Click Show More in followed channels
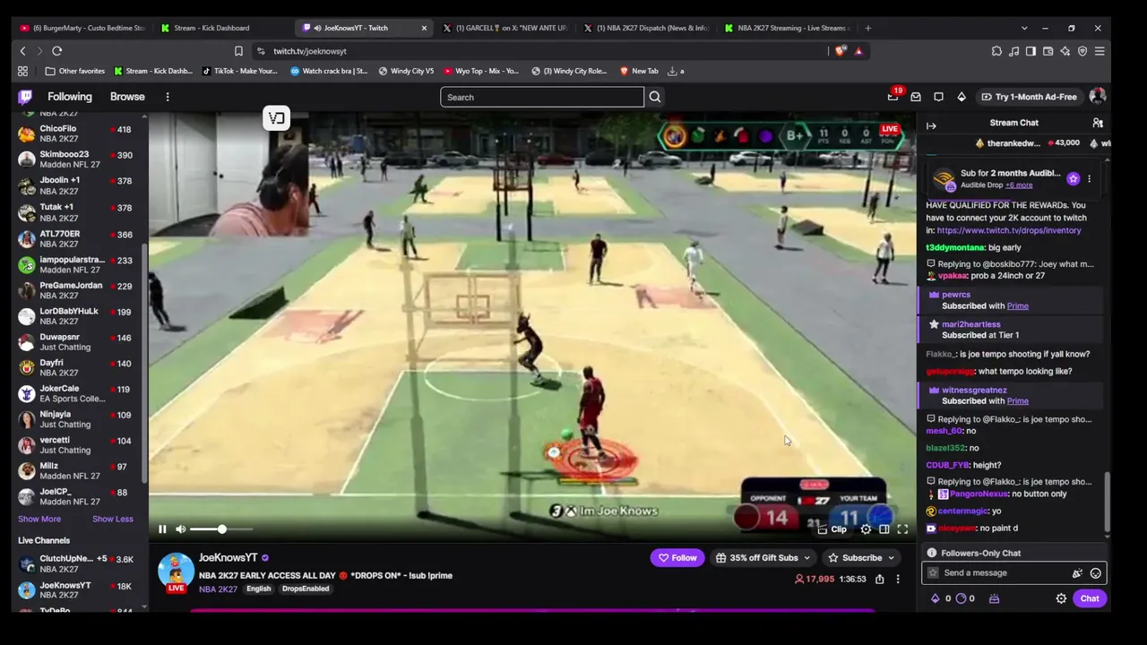1147x645 pixels. (x=39, y=520)
